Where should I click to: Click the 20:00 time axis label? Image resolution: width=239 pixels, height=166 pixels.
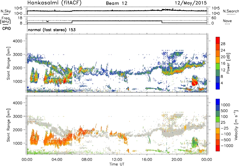pos(177,160)
